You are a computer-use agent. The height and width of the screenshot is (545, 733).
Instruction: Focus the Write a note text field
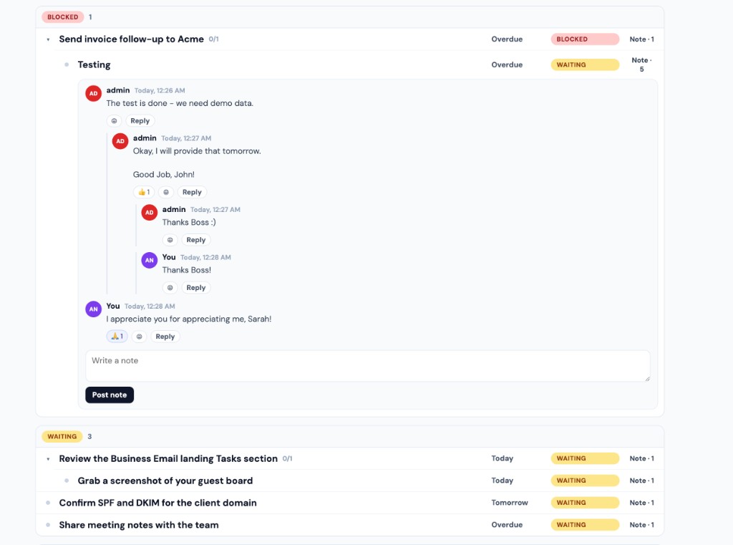[x=368, y=366]
